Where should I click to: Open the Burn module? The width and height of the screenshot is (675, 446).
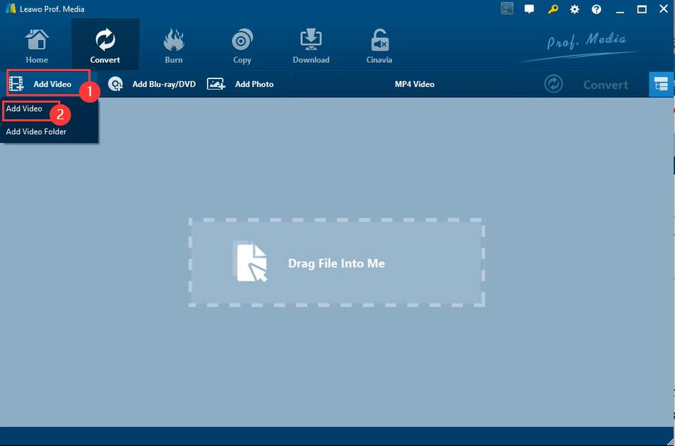tap(174, 45)
